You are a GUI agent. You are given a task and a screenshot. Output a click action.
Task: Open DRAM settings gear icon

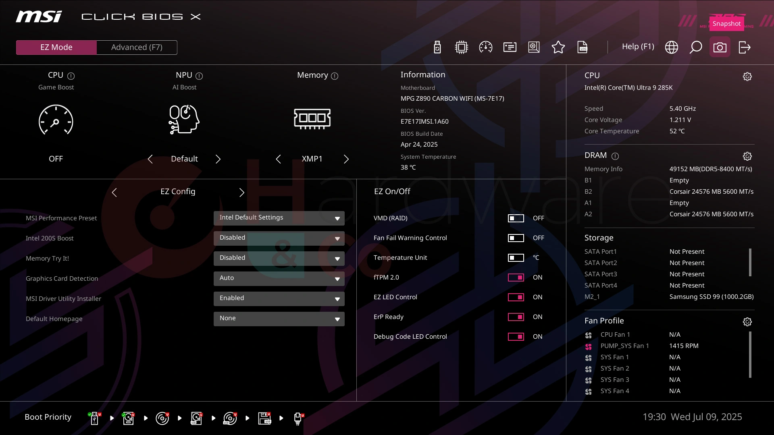(x=747, y=156)
